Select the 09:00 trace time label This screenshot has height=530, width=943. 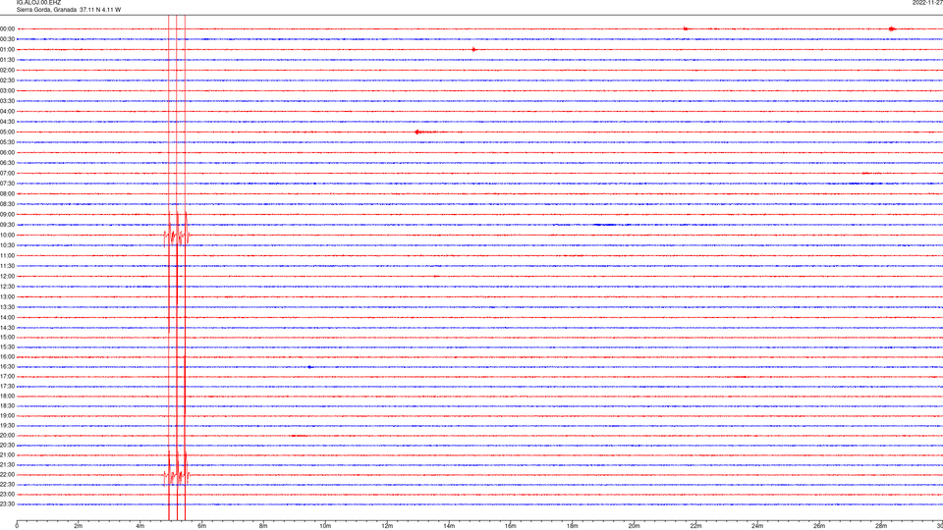(7, 214)
